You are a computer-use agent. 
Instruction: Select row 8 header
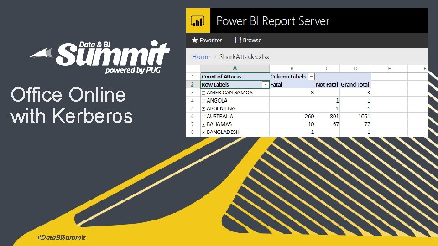click(193, 132)
